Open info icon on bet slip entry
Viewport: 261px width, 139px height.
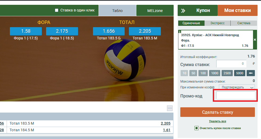coord(180,31)
